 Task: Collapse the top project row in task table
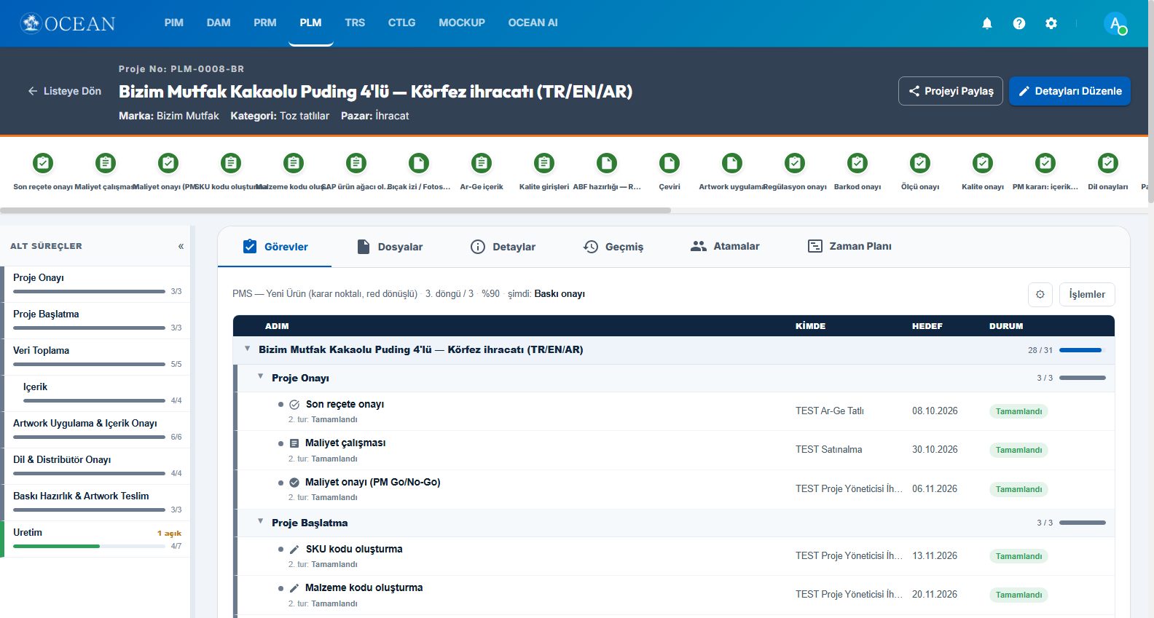click(248, 349)
